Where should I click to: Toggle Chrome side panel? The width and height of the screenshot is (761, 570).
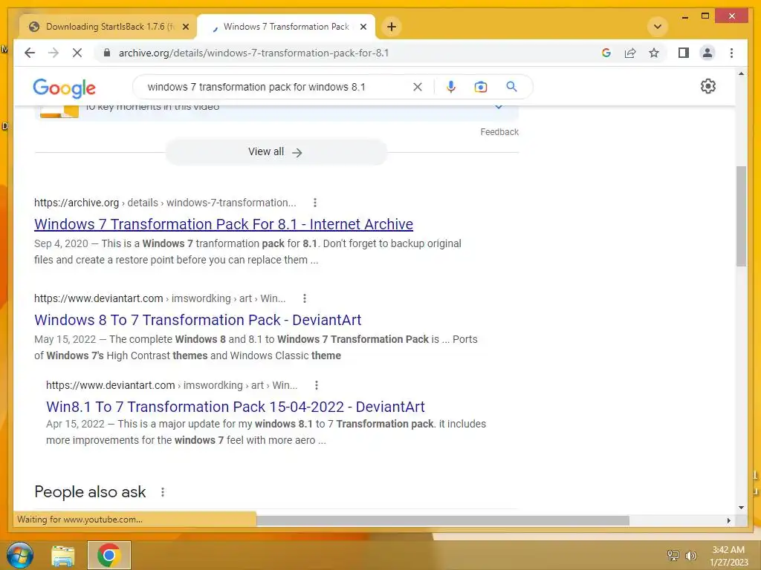point(684,53)
